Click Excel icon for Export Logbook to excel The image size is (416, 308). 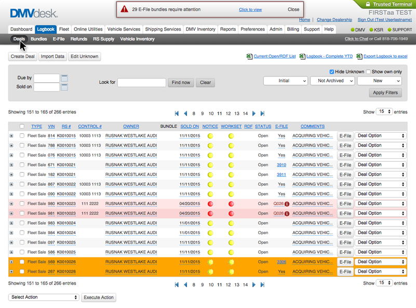coord(359,56)
